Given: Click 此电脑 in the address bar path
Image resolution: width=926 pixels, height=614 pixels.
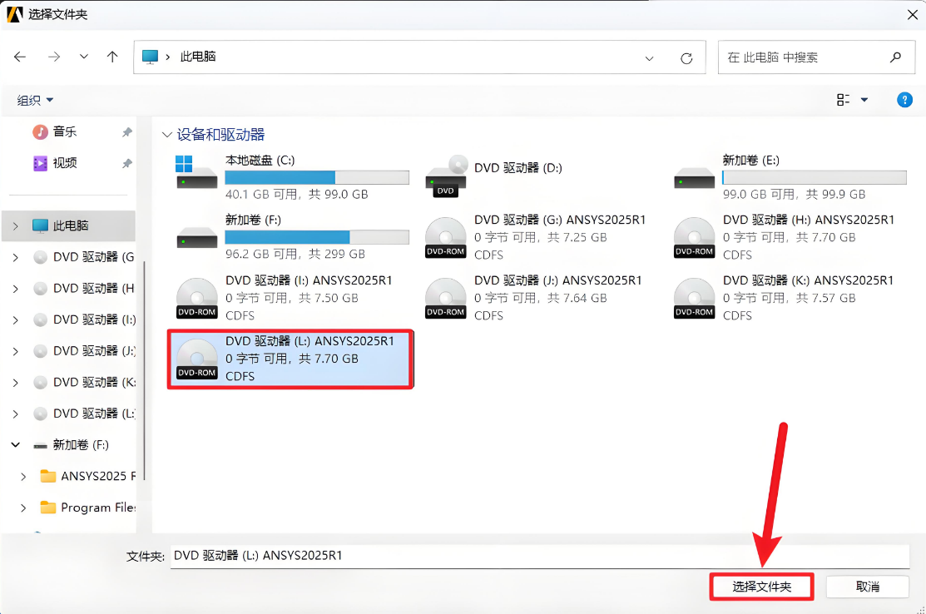Looking at the screenshot, I should click(x=198, y=57).
